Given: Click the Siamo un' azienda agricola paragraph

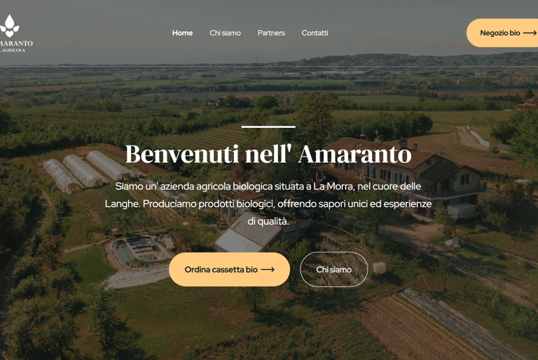Looking at the screenshot, I should 268,204.
